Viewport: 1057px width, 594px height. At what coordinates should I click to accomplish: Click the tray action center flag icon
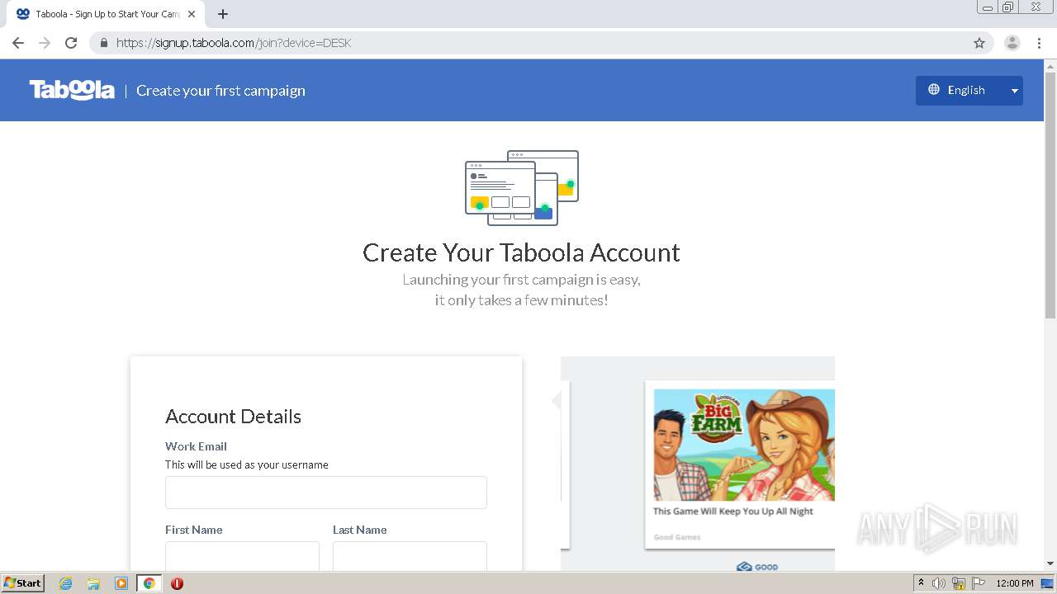pyautogui.click(x=979, y=583)
